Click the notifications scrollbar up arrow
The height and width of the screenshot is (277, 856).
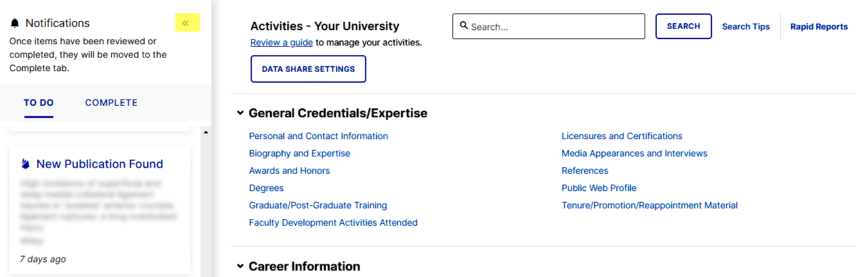[x=206, y=133]
